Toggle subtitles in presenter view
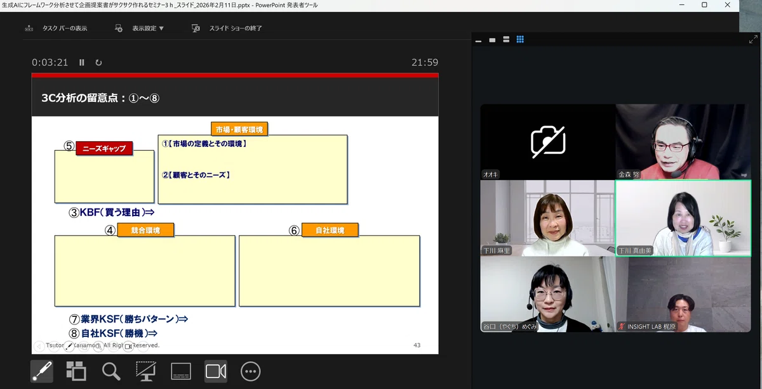The width and height of the screenshot is (762, 389). point(181,371)
